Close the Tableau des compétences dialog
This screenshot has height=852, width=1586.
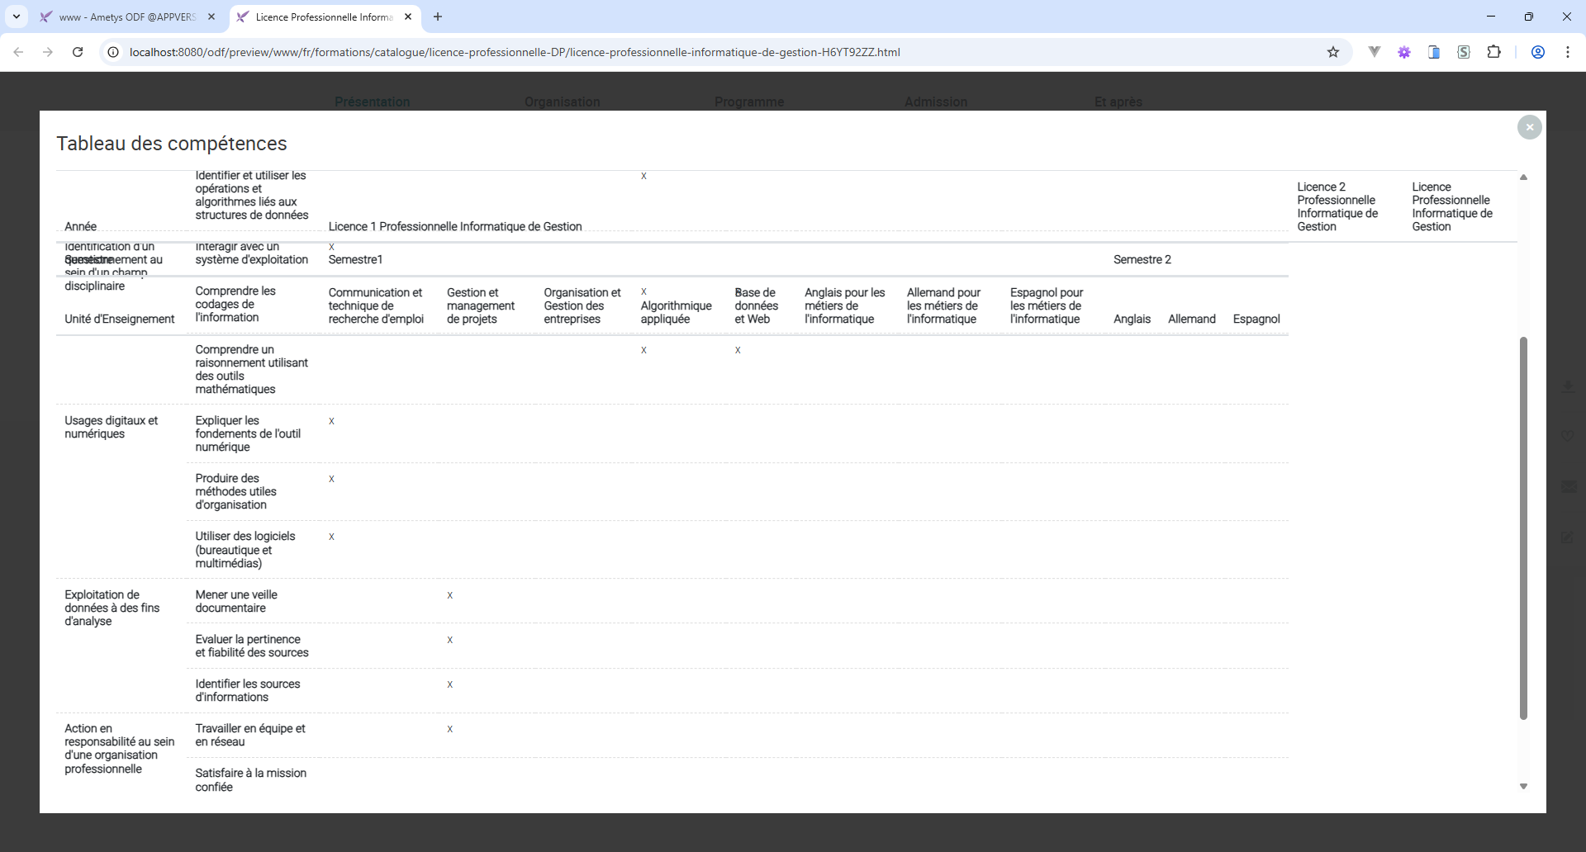pyautogui.click(x=1529, y=127)
